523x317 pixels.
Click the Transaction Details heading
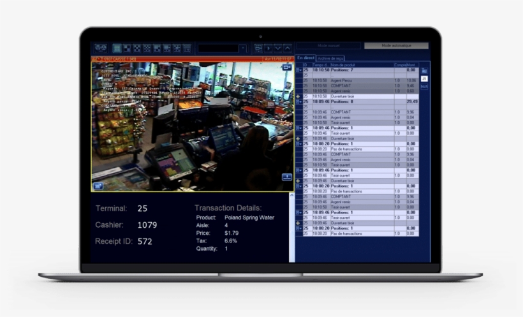point(228,208)
